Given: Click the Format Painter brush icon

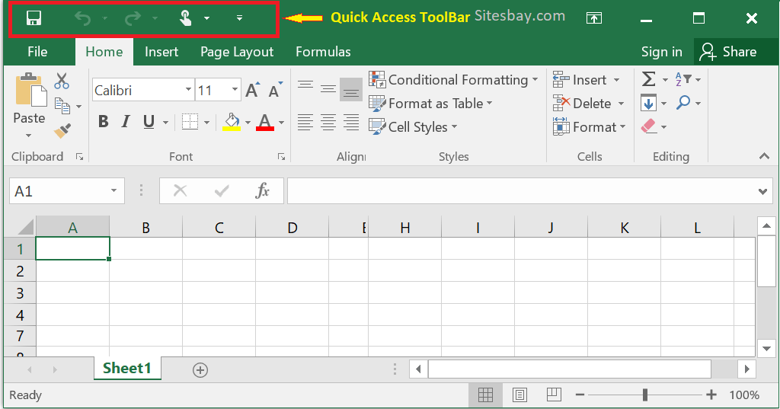Looking at the screenshot, I should tap(62, 131).
